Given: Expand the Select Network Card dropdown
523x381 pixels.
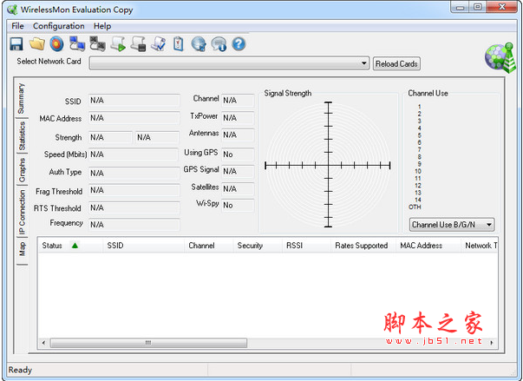Looking at the screenshot, I should [363, 63].
